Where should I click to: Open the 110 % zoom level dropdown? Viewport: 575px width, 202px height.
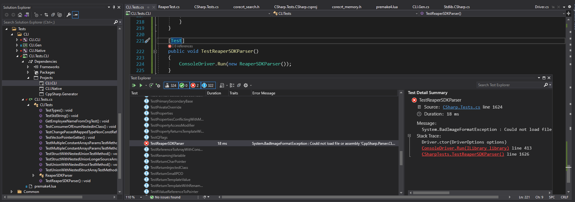(141, 197)
